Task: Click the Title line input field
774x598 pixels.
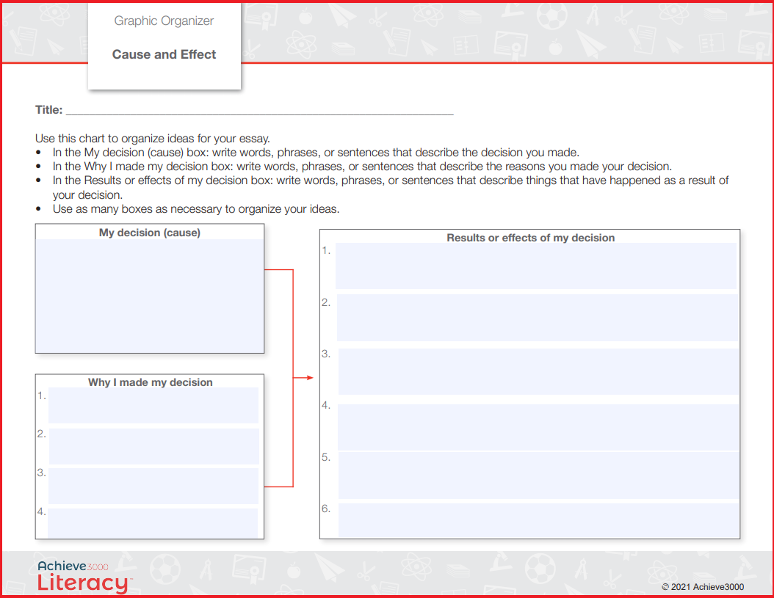Action: (x=260, y=109)
